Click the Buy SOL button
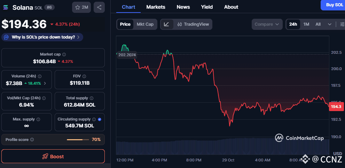The height and width of the screenshot is (168, 345). tap(334, 5)
